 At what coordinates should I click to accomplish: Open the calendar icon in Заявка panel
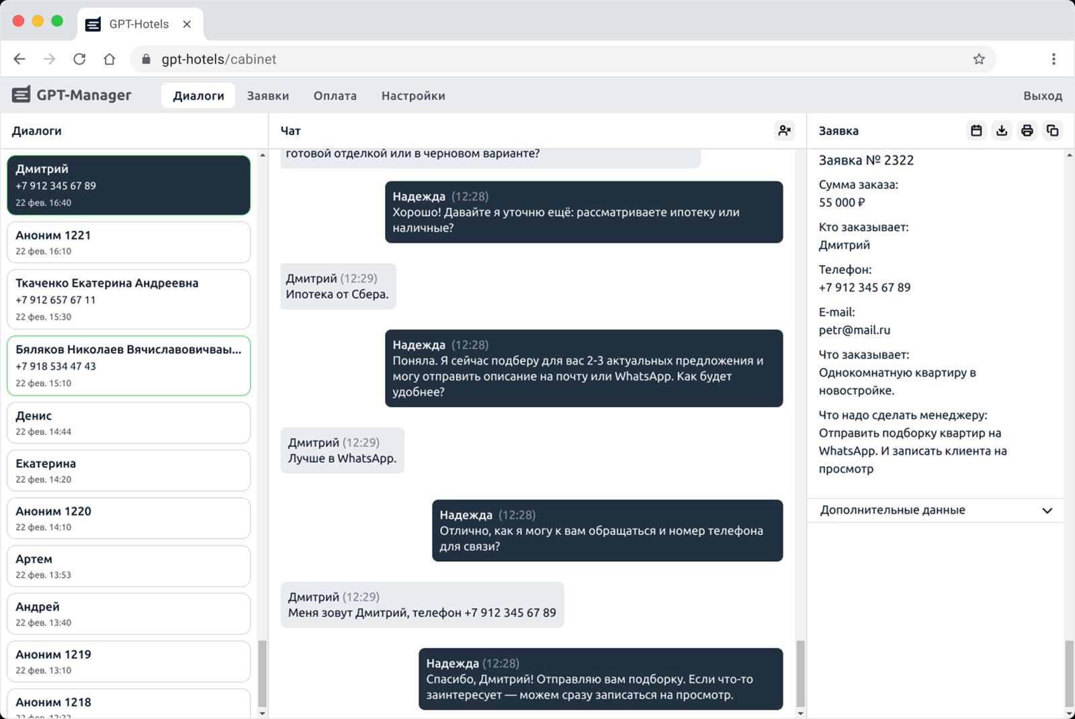tap(976, 130)
